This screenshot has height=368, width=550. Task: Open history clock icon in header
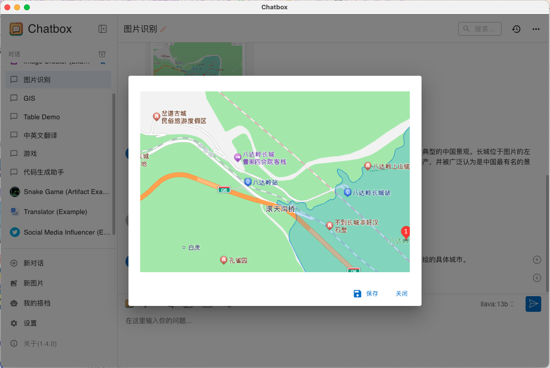[516, 29]
